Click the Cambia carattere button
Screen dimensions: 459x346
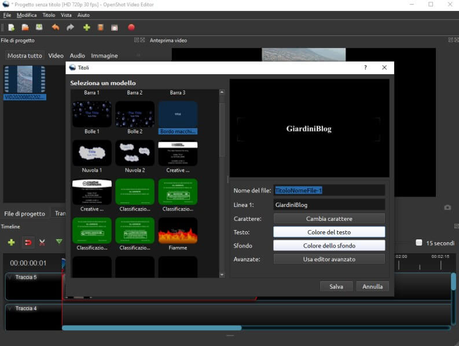[329, 218]
